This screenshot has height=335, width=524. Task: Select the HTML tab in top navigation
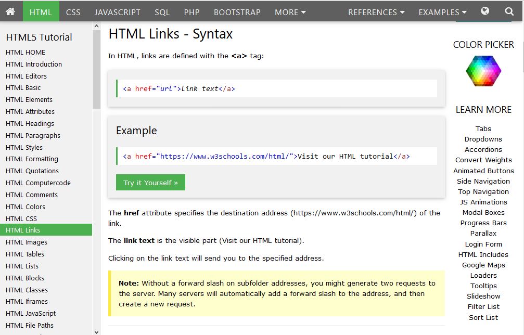click(41, 12)
